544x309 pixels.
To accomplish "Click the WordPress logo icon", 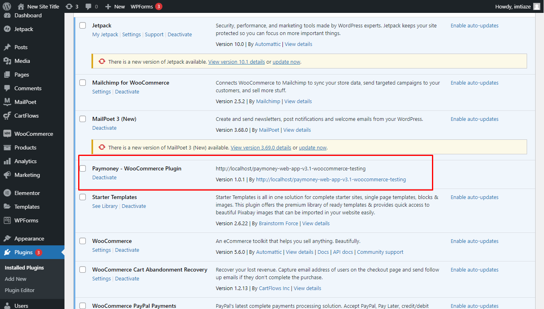I will pyautogui.click(x=7, y=6).
